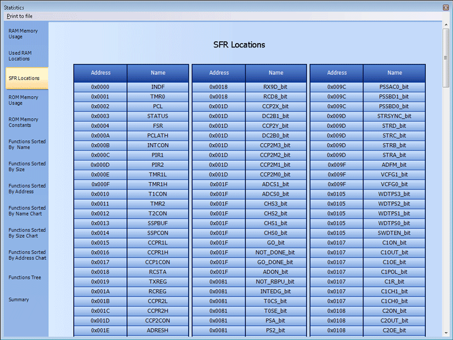Image resolution: width=453 pixels, height=340 pixels.
Task: Click address 0x001E cell
Action: coord(100,330)
